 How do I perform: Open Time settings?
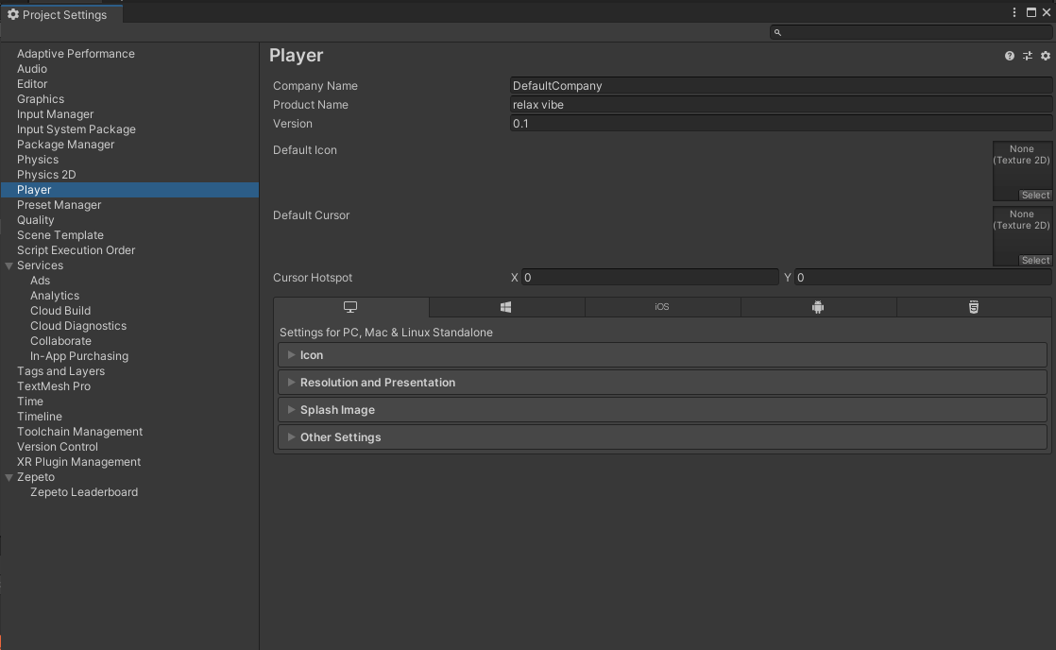(29, 402)
